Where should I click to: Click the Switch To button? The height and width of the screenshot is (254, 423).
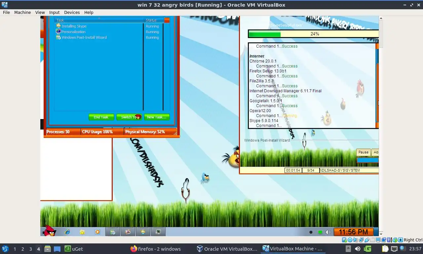(x=129, y=117)
